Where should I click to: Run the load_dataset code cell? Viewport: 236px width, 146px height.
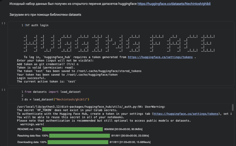pyautogui.click(x=3, y=90)
